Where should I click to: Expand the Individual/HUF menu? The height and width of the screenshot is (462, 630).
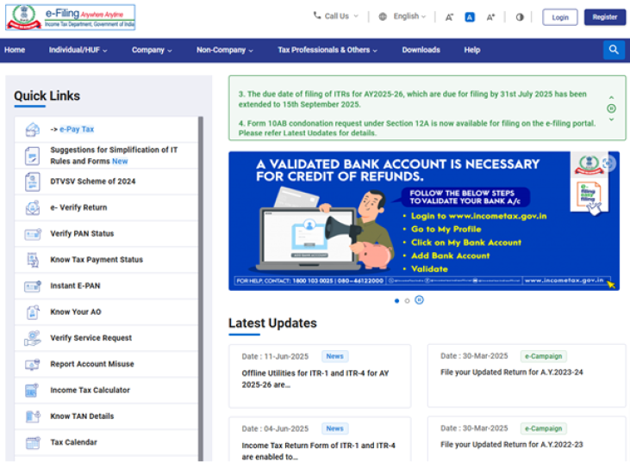coord(78,50)
